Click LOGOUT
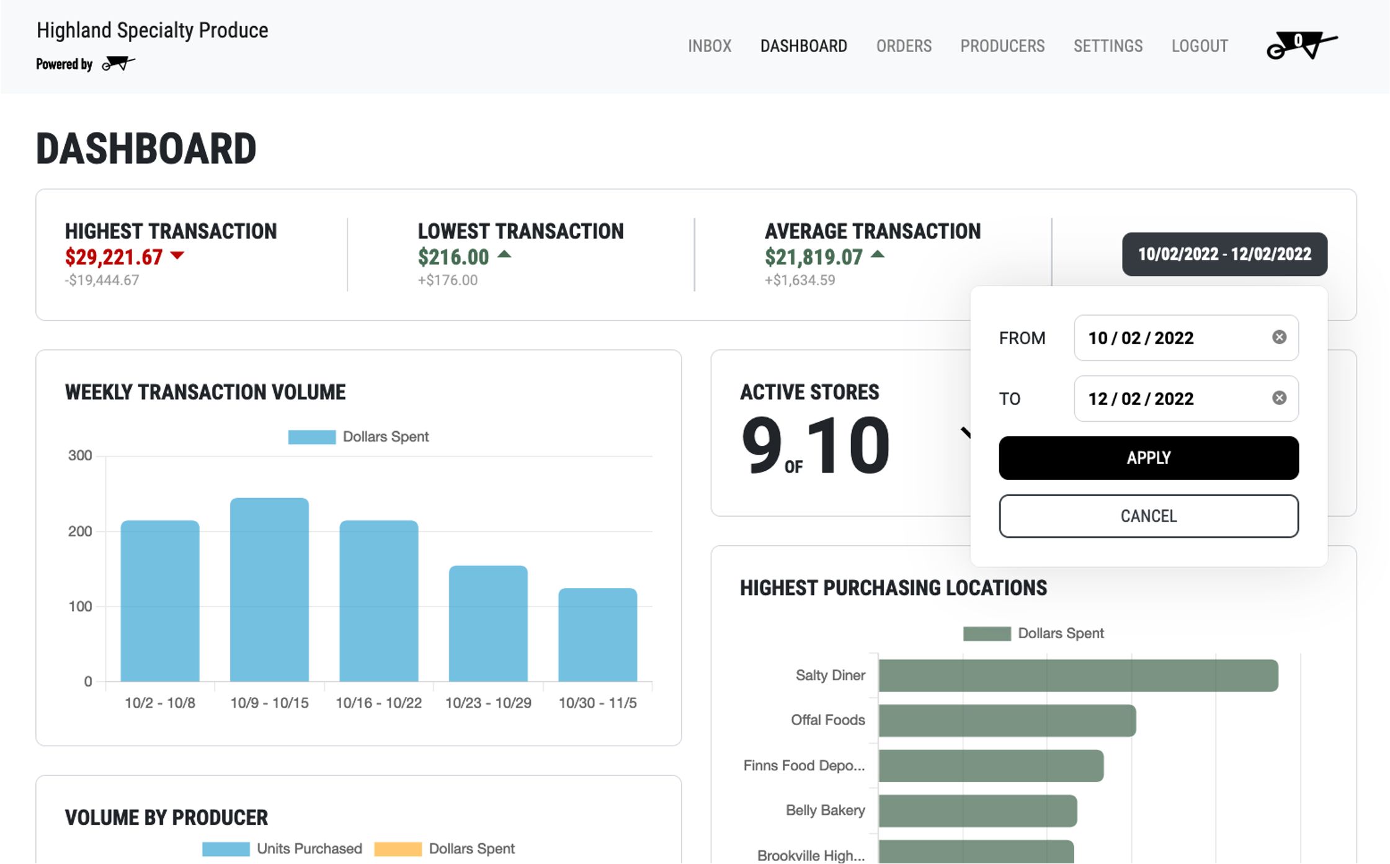 click(1200, 46)
